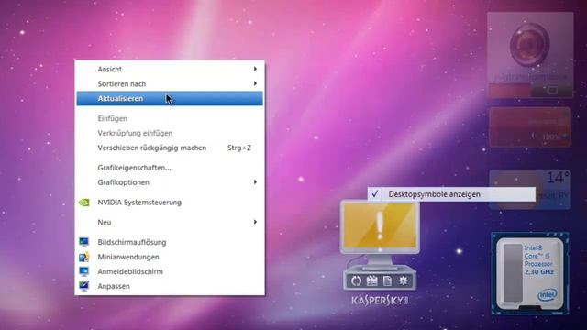Viewport: 587px width, 330px height.
Task: Open Minianwendungen gadgets entry
Action: (170, 257)
